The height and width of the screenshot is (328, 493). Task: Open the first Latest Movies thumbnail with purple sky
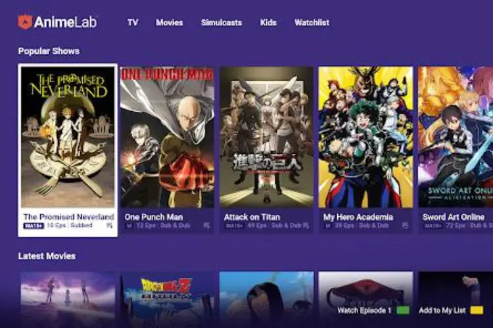coord(68,300)
